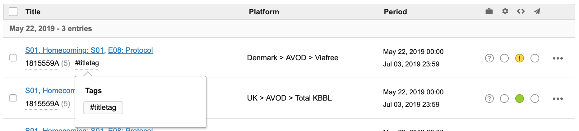579x131 pixels.
Task: Sort by the Platform column header
Action: tap(264, 12)
